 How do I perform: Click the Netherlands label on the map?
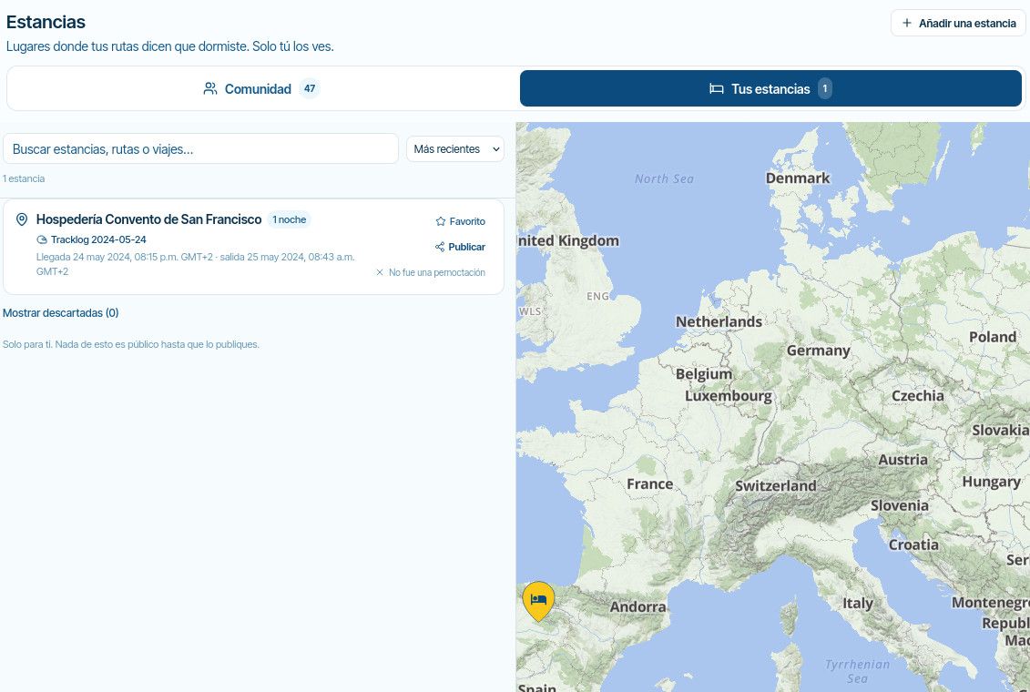719,321
